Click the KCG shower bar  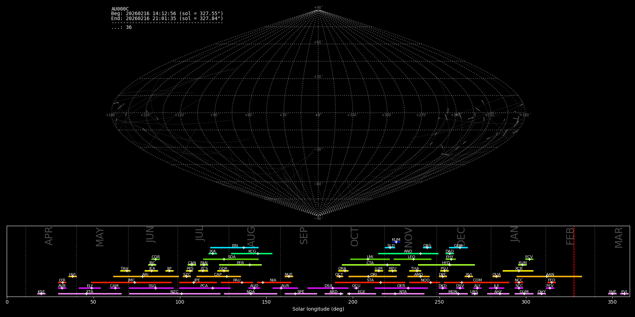252,254
